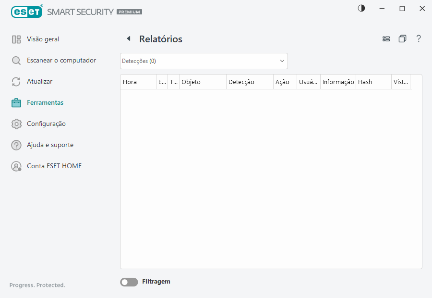
Task: Enable the Filtragem toggle
Action: click(129, 282)
